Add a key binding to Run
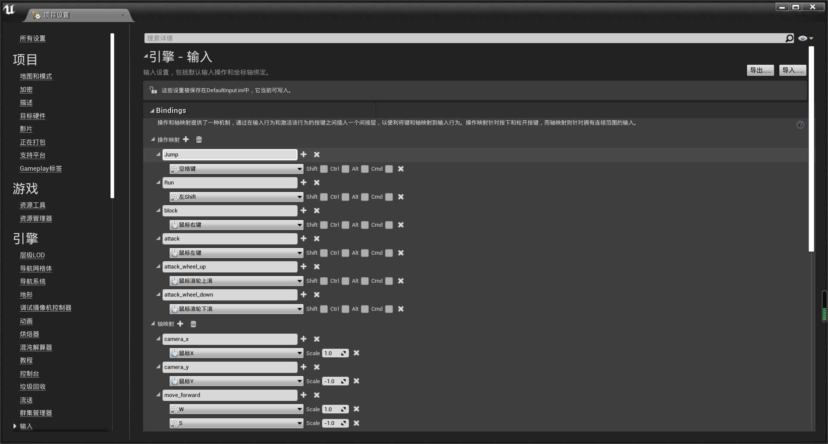This screenshot has width=828, height=444. click(x=304, y=182)
